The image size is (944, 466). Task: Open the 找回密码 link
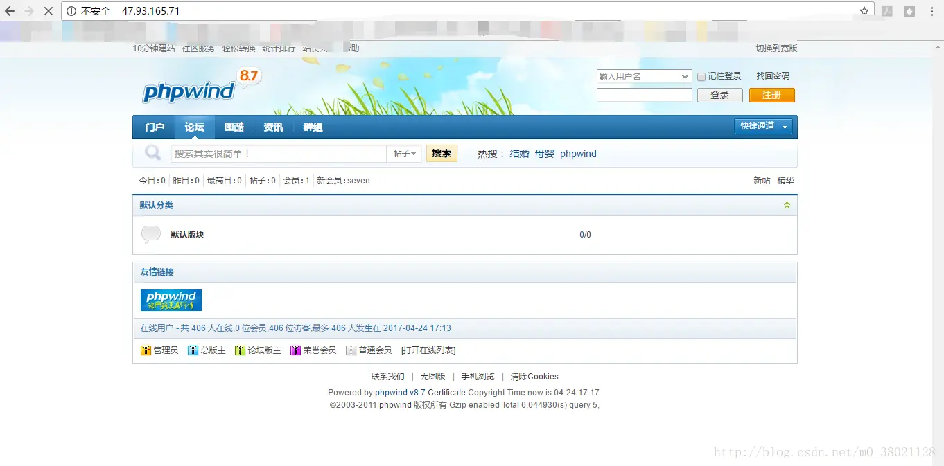pos(773,76)
